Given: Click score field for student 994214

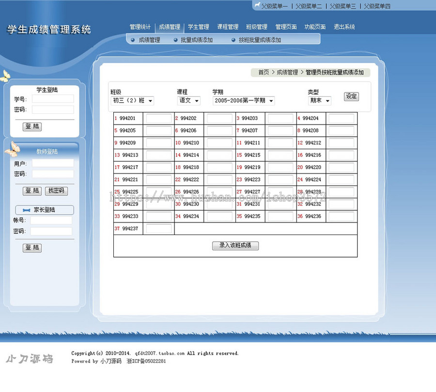Looking at the screenshot, I should [219, 155].
